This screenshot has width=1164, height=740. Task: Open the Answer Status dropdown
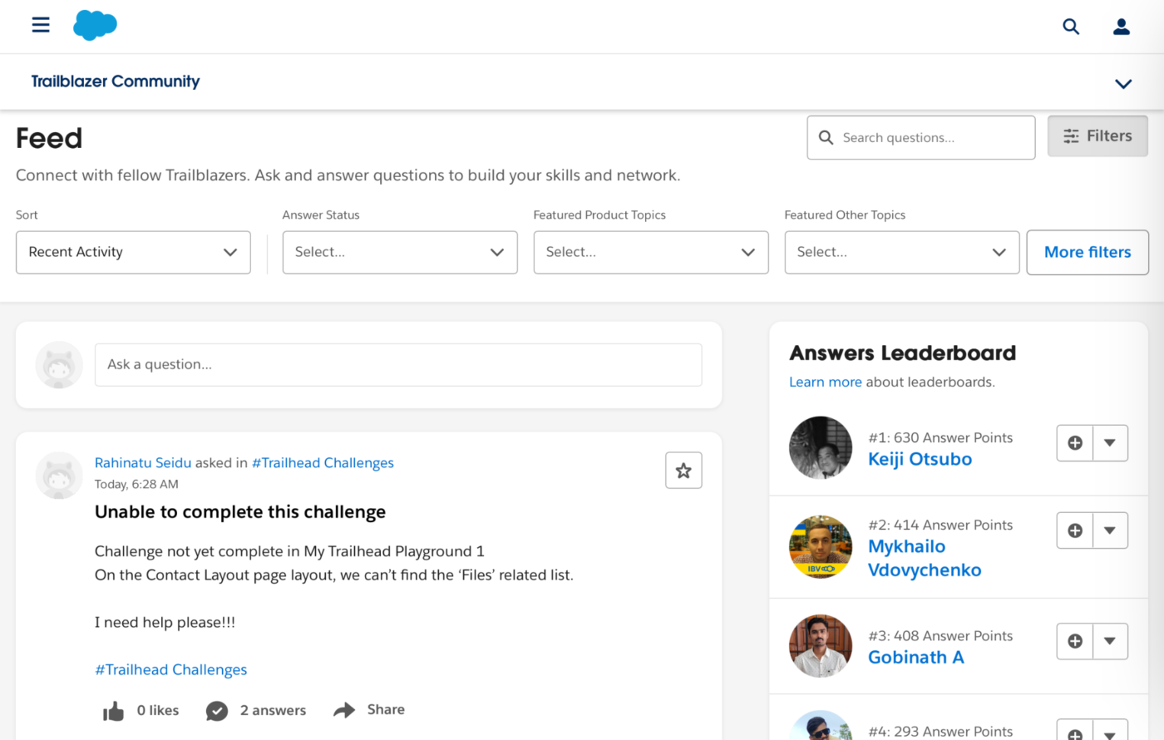400,252
